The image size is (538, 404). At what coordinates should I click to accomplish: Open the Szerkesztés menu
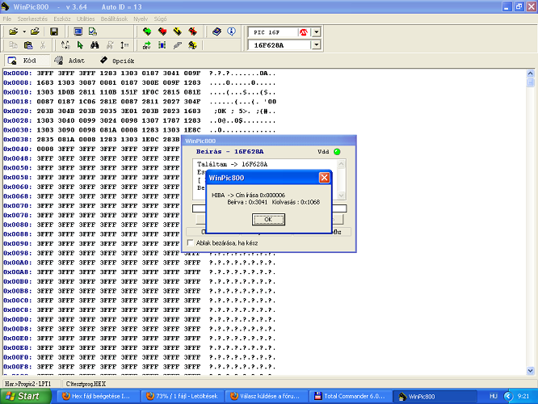coord(32,19)
